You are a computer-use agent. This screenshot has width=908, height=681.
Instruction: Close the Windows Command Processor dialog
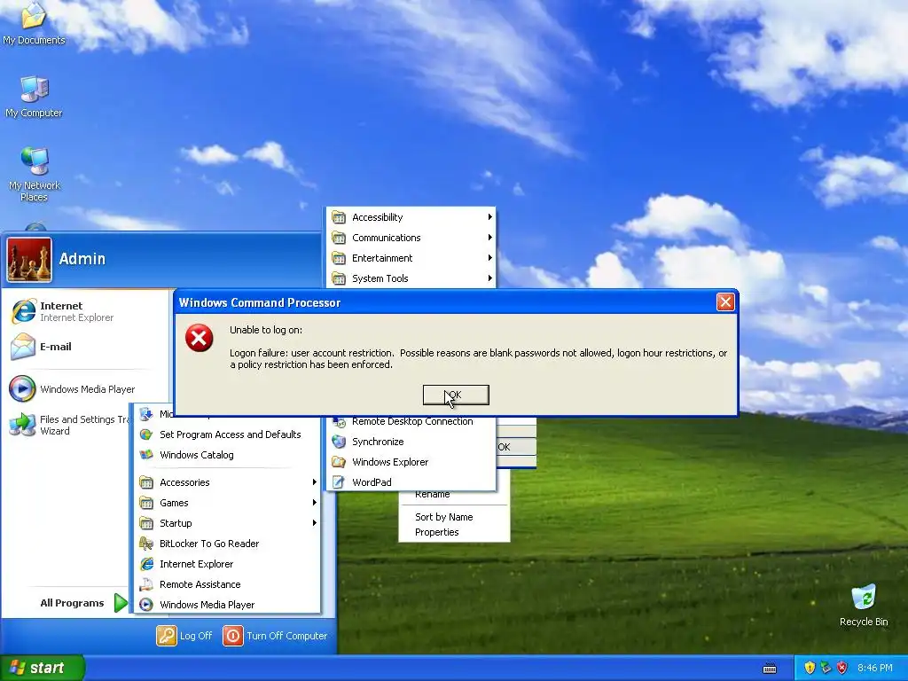tap(725, 301)
